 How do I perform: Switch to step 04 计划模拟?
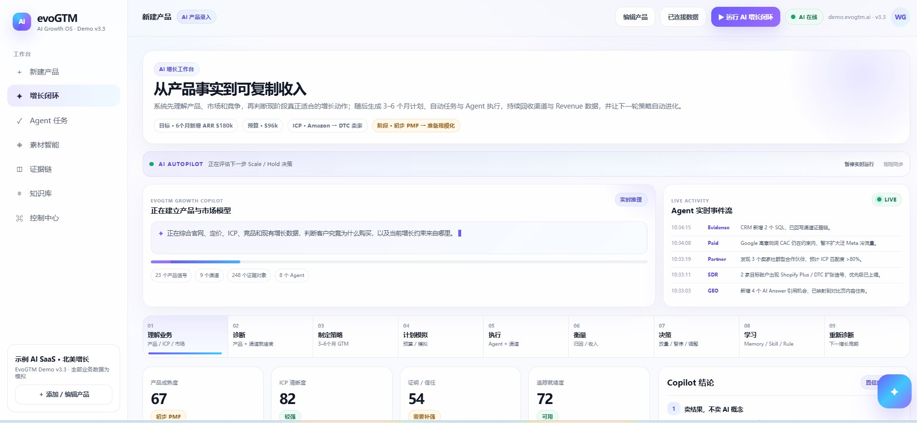[x=441, y=336]
